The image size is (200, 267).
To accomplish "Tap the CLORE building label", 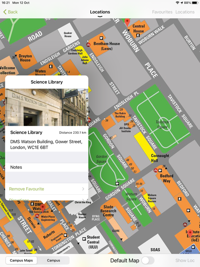I will pos(116,231).
